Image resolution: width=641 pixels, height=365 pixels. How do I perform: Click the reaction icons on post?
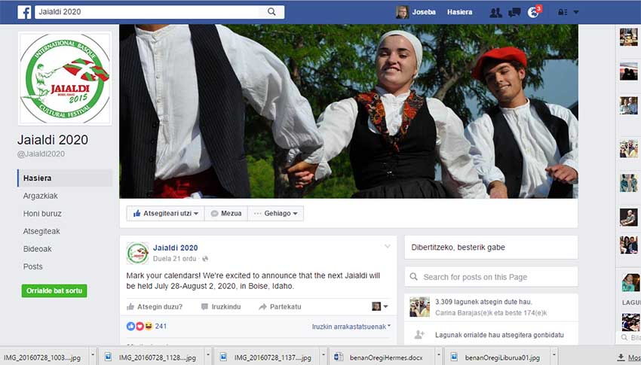tap(140, 327)
